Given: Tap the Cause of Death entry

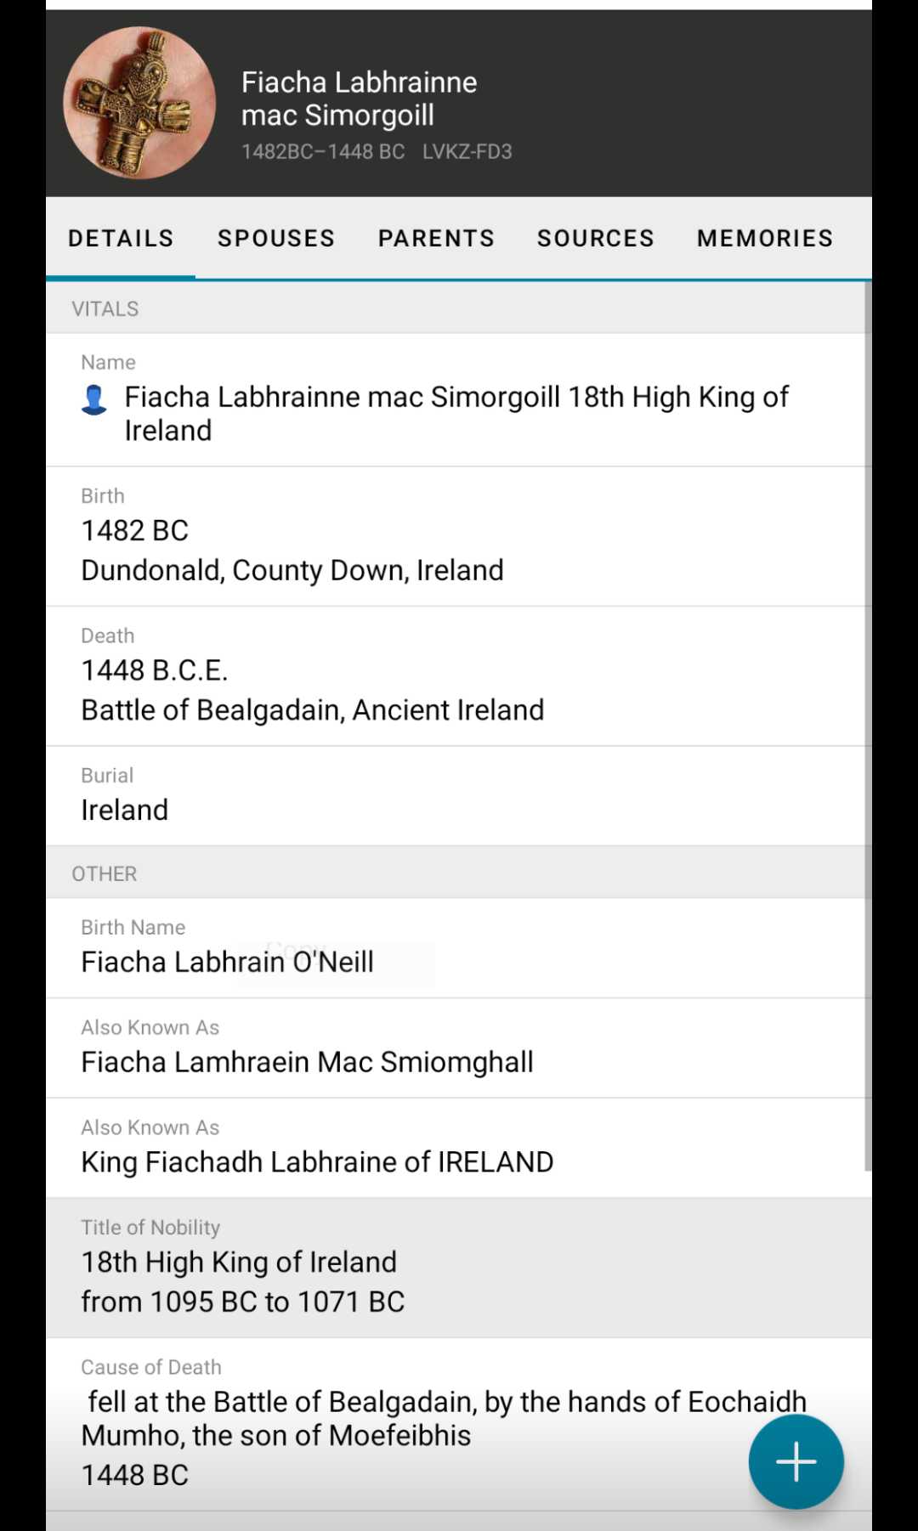Looking at the screenshot, I should click(x=408, y=1423).
